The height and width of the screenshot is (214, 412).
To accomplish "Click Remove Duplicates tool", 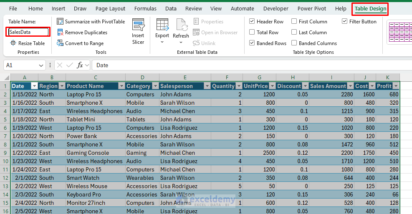I will coord(82,33).
